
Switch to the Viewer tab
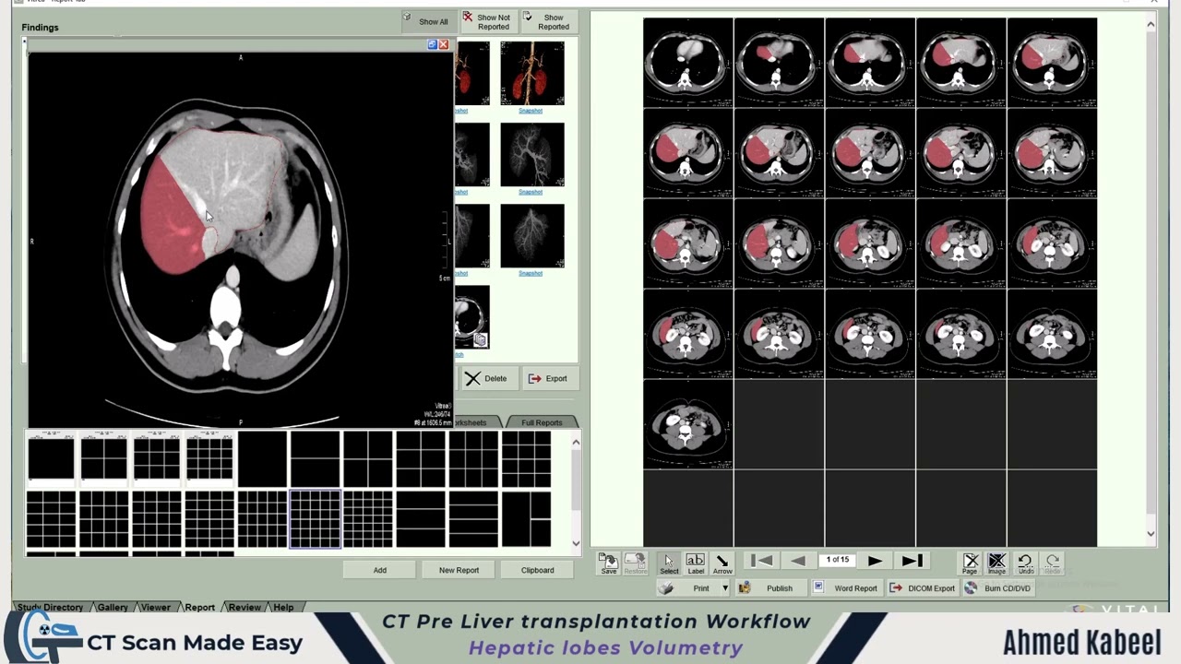click(x=155, y=607)
